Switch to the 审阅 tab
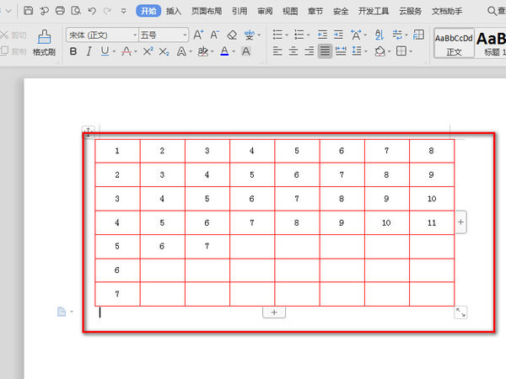506x379 pixels. pyautogui.click(x=265, y=11)
